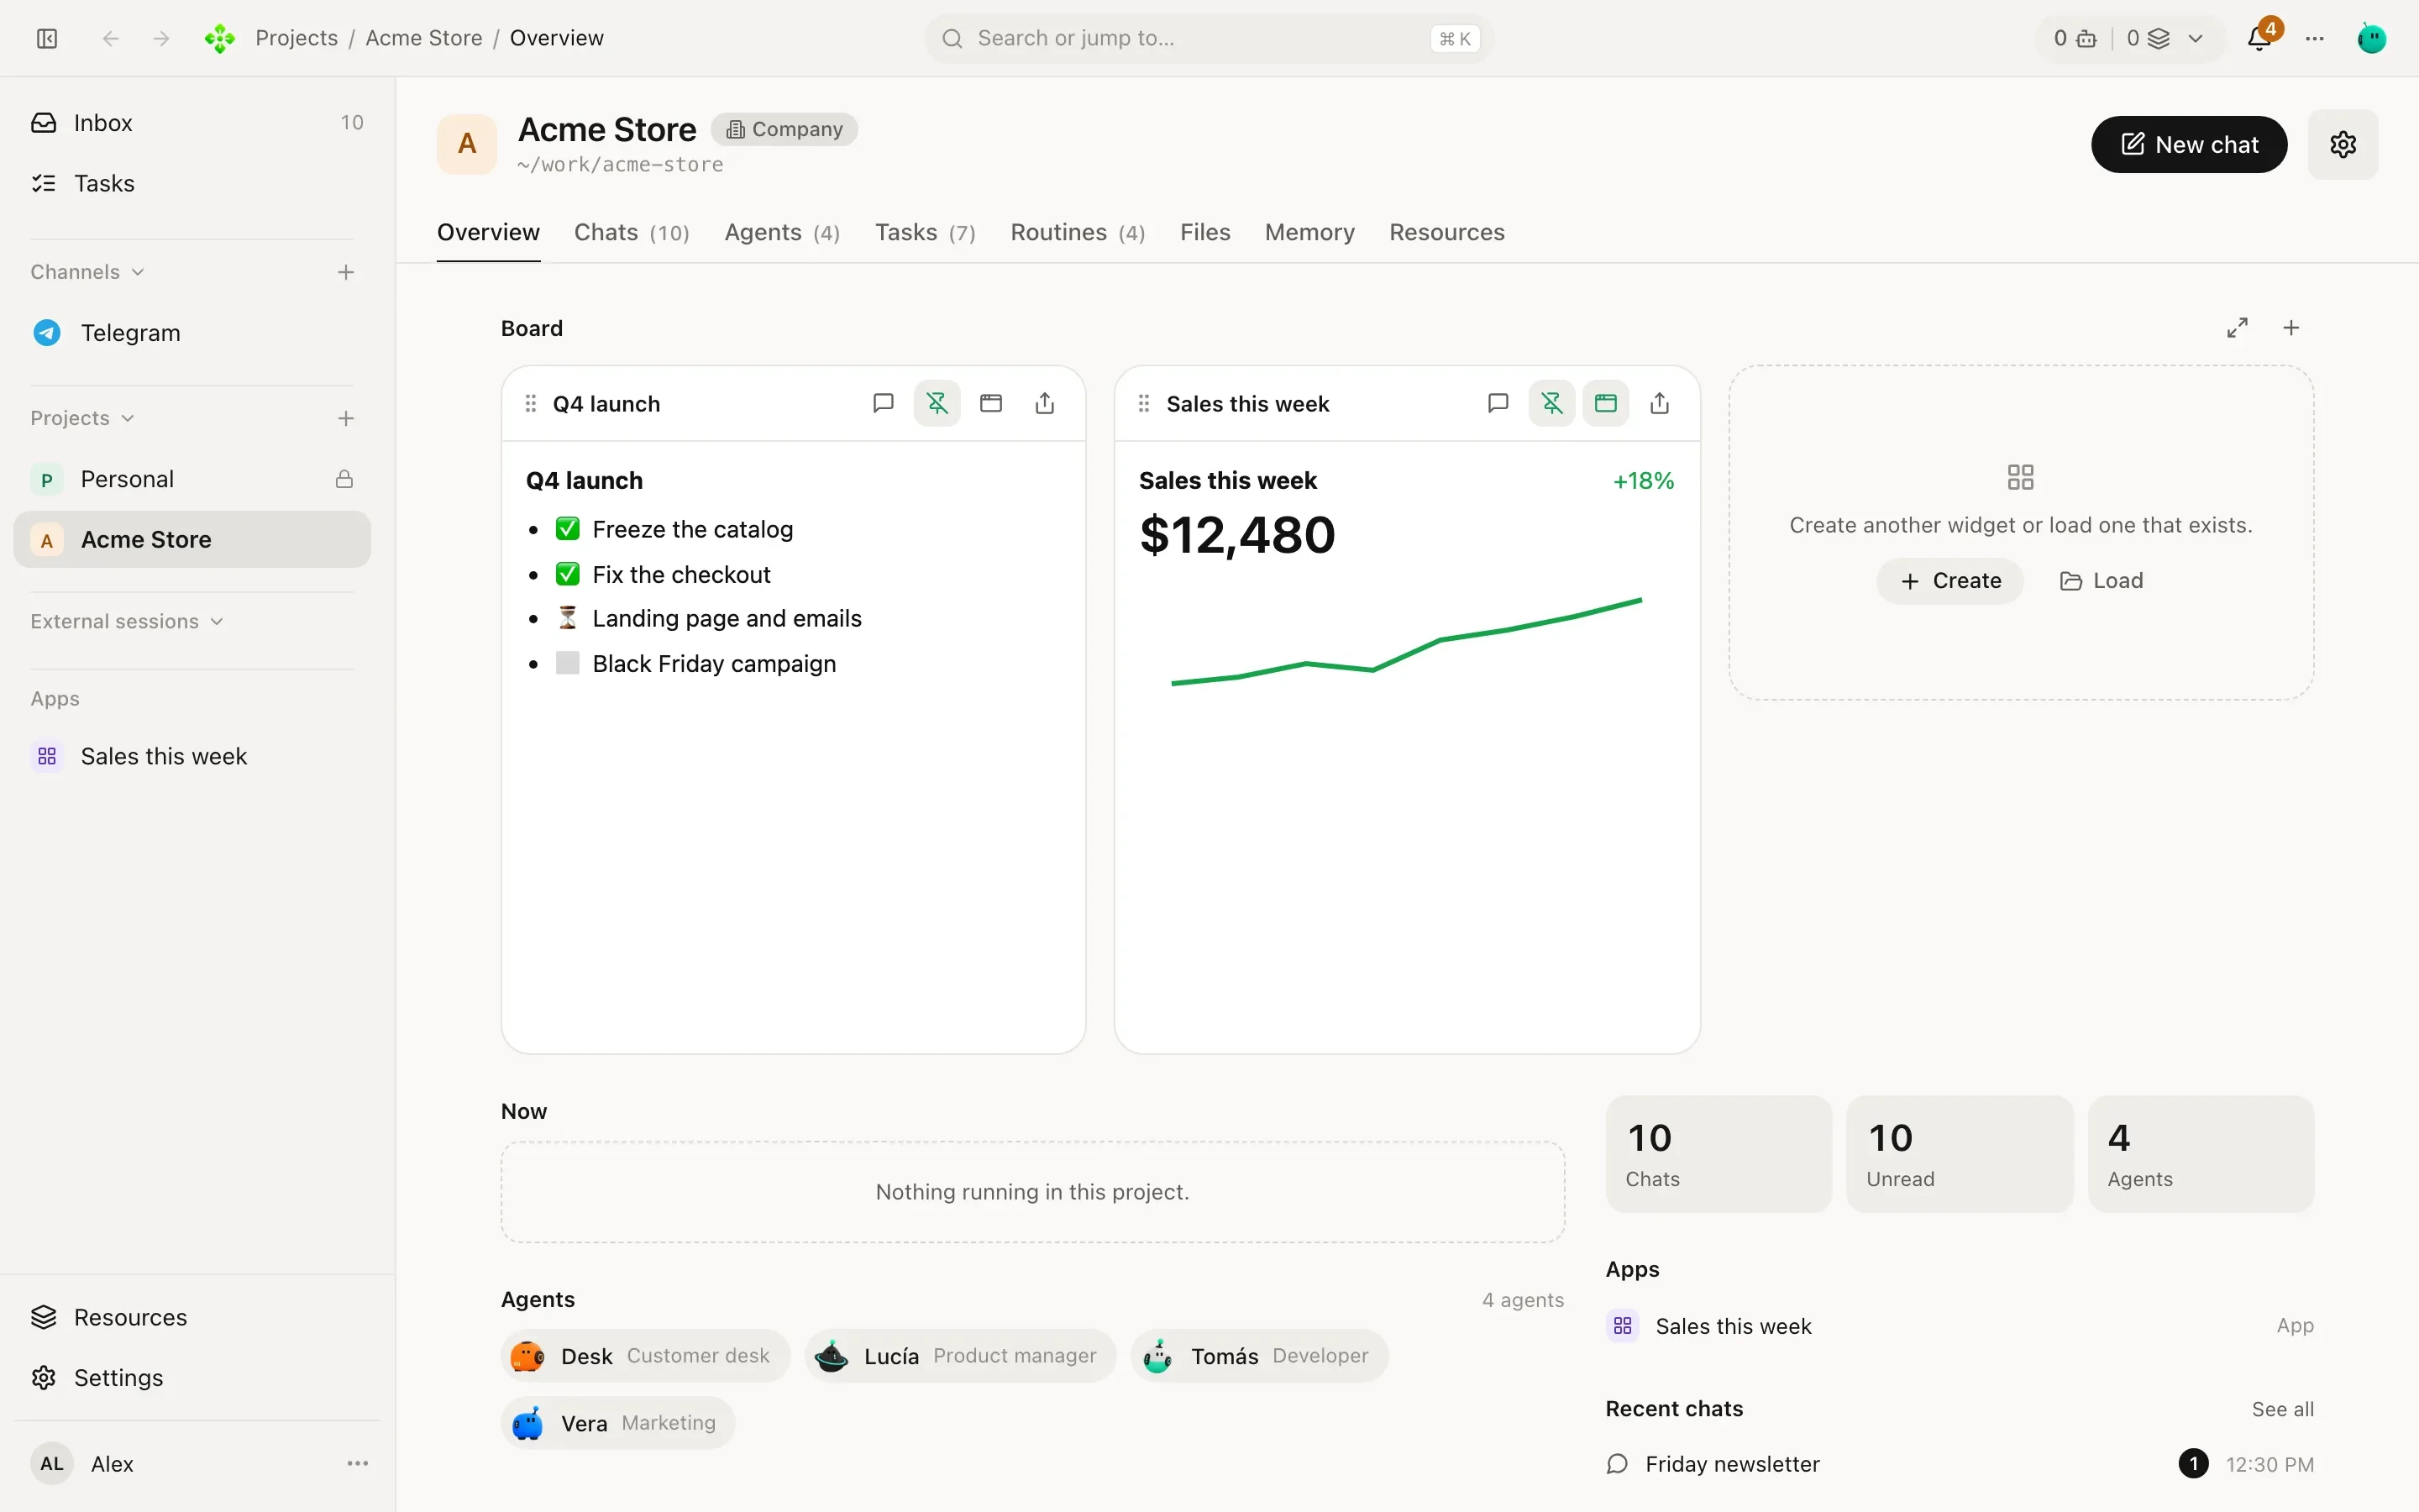Screen dimensions: 2419x1512
Task: Start a New chat
Action: coord(2189,144)
